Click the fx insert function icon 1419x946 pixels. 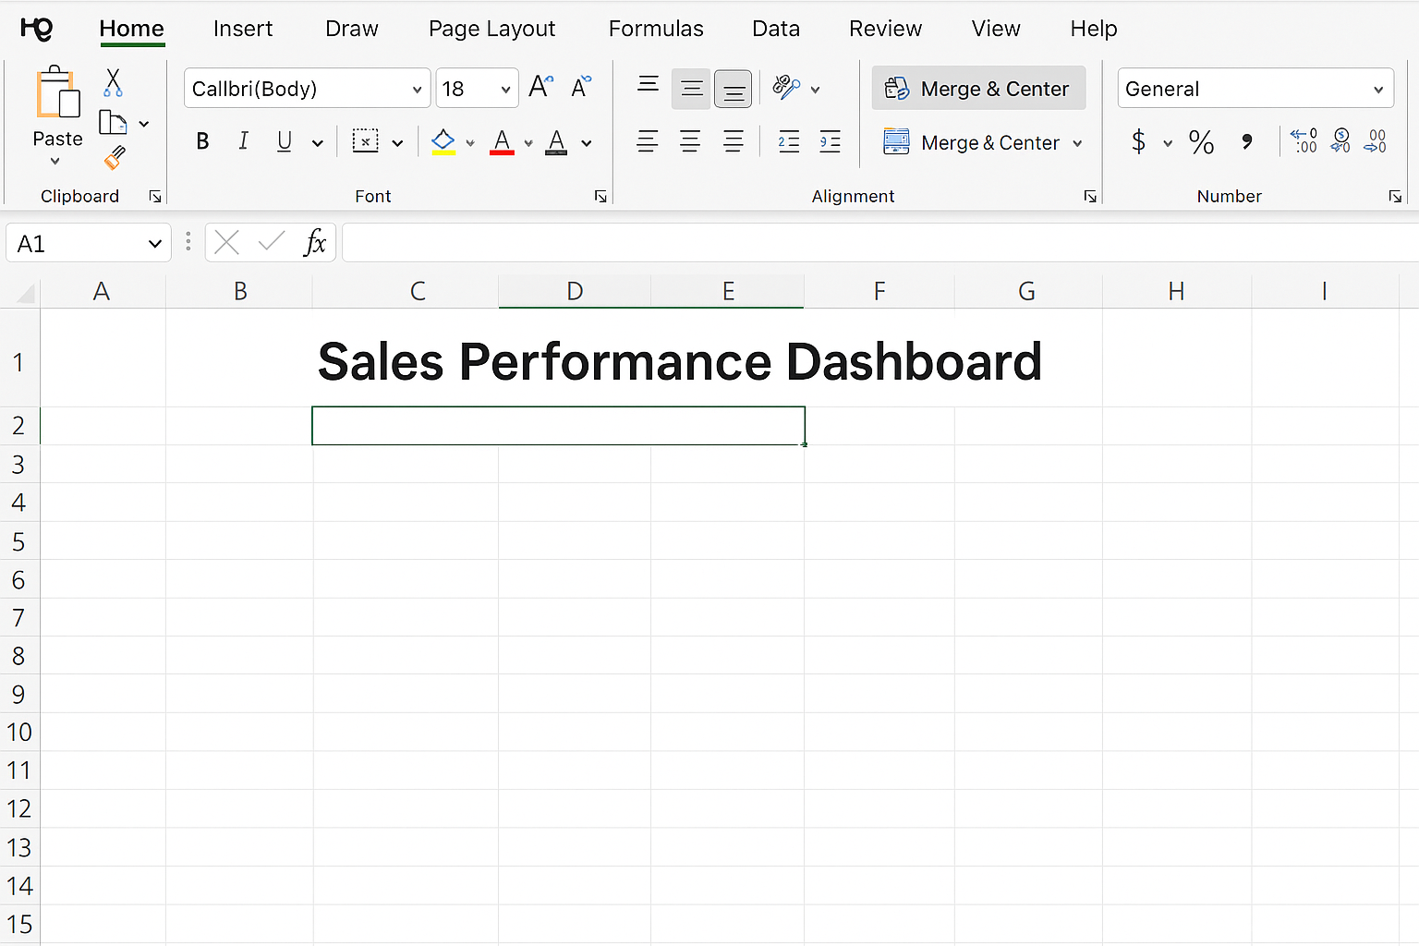(x=315, y=242)
